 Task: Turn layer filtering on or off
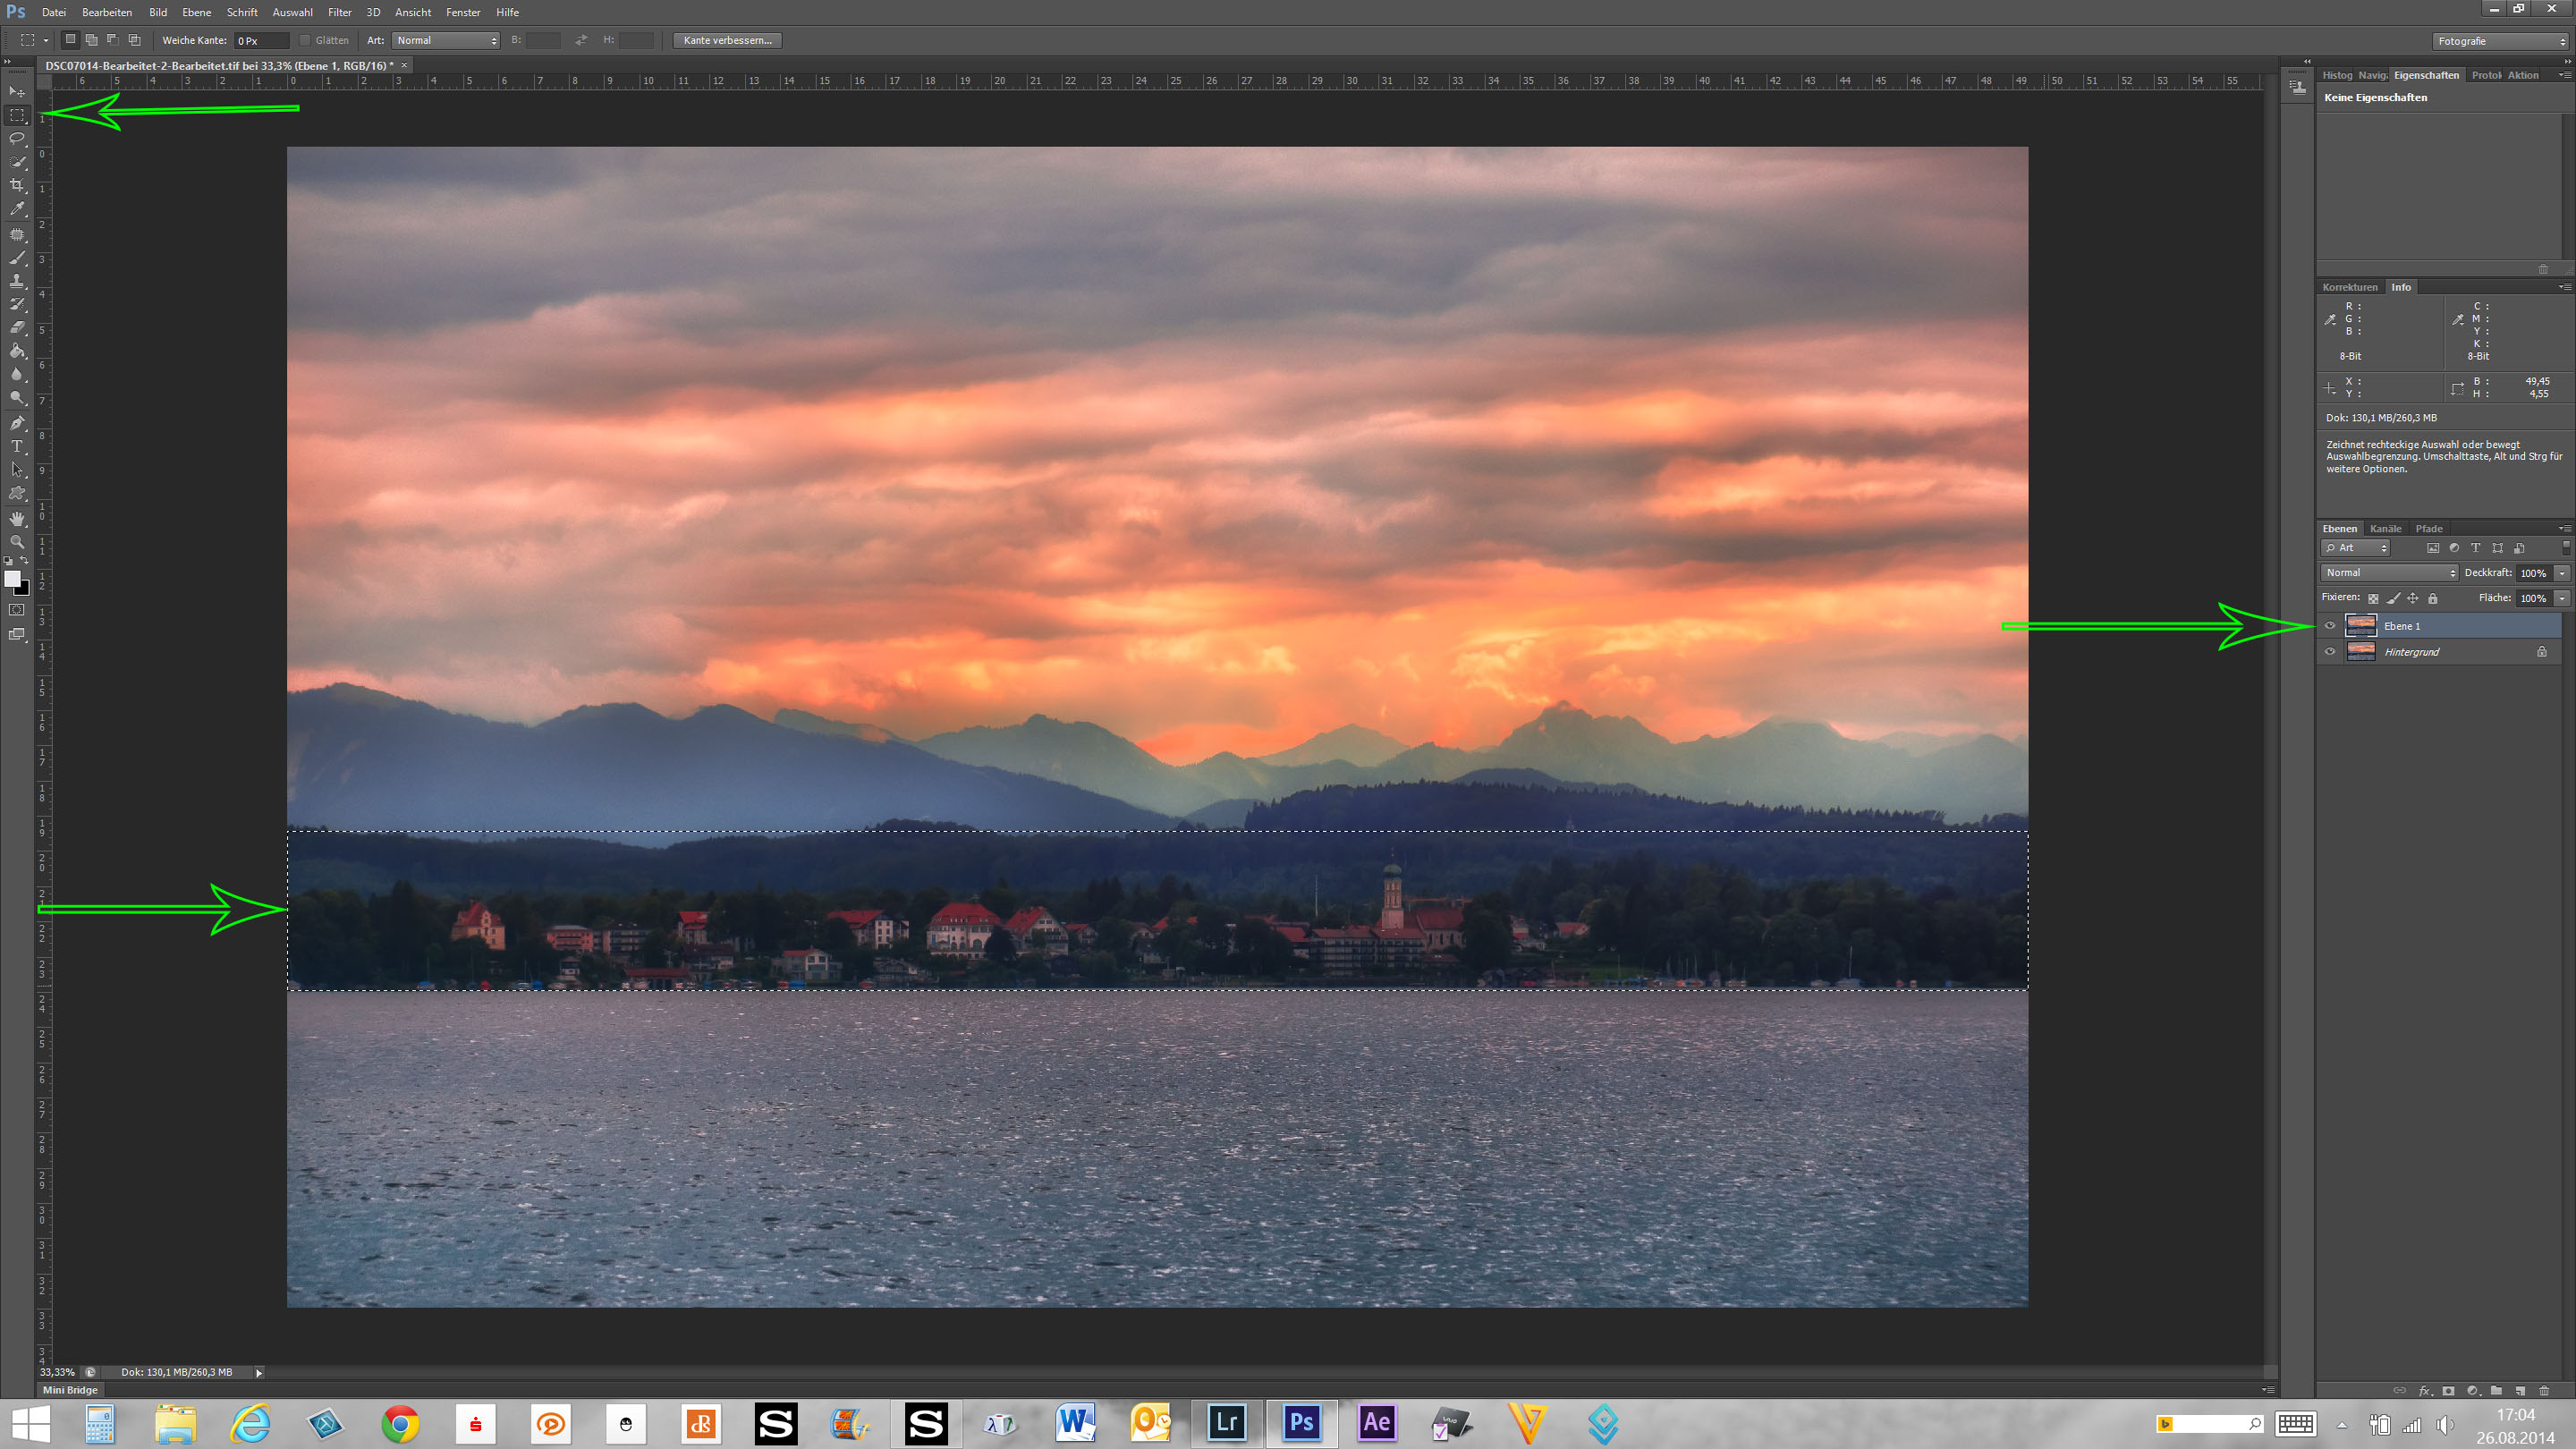[2565, 547]
